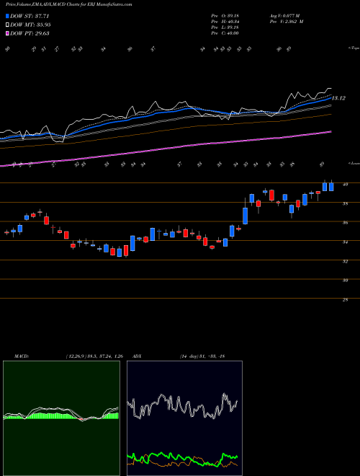This screenshot has height=476, width=360.
Task: Click the ADX (14 day) parameter values
Action: 202,356
